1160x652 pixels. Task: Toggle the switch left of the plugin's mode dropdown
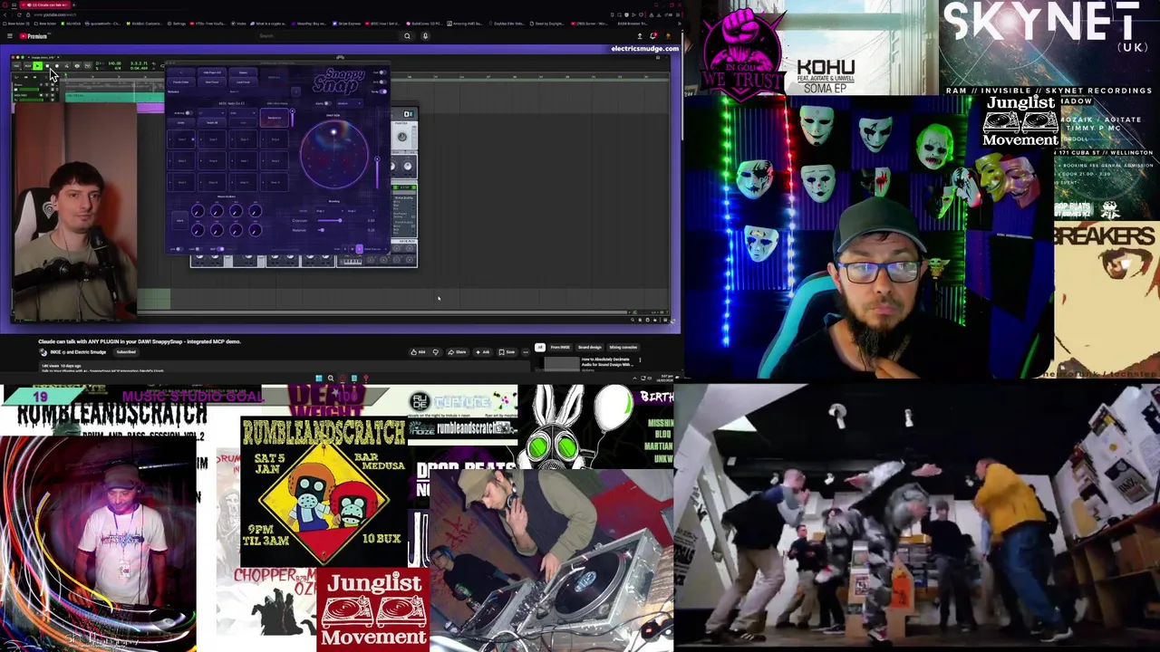[x=328, y=103]
